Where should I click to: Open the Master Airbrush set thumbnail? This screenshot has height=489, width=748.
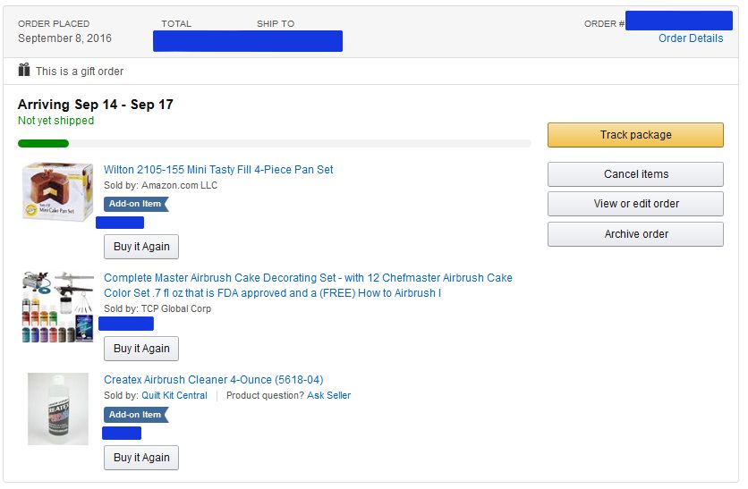point(58,307)
